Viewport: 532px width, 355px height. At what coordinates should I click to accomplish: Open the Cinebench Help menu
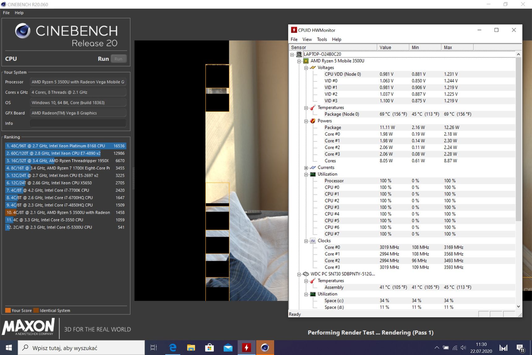[19, 13]
